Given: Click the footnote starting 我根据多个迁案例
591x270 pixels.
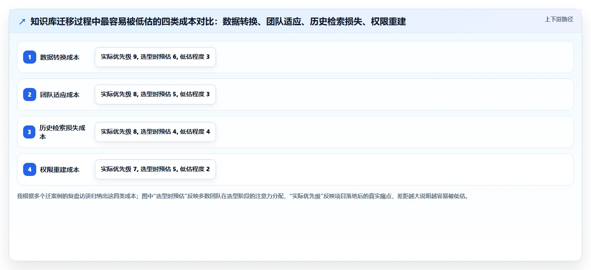Looking at the screenshot, I should [x=243, y=196].
